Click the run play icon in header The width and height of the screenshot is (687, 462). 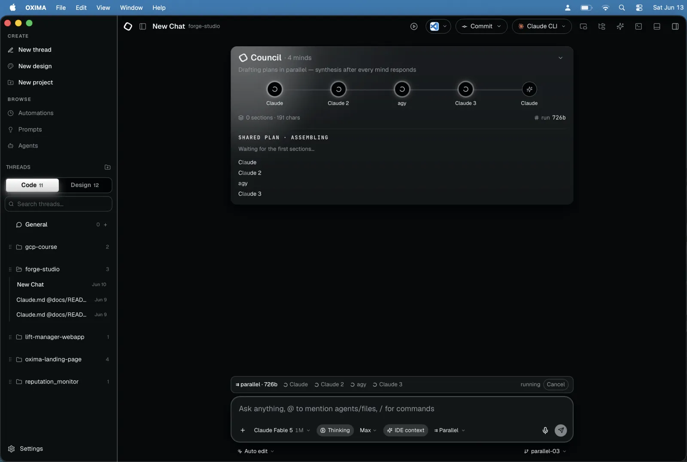[414, 27]
